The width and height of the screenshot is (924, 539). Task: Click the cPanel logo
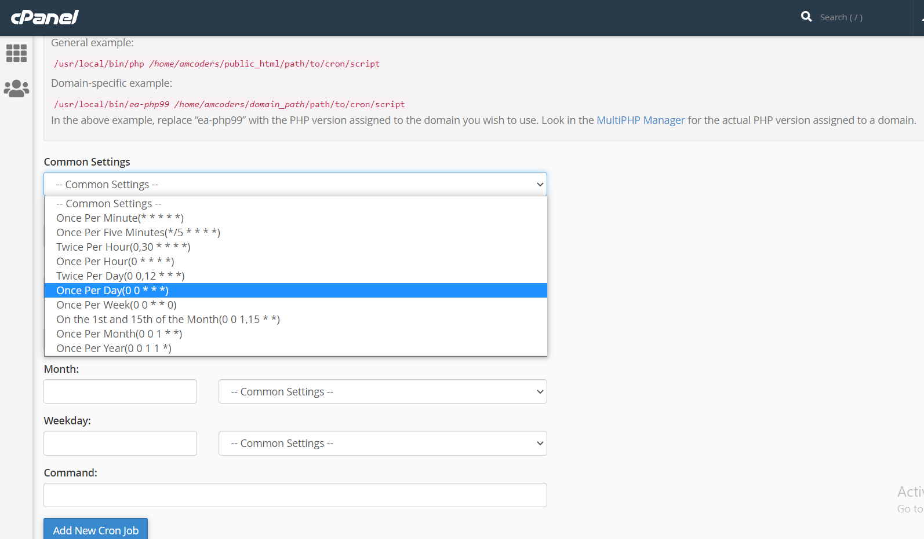tap(45, 17)
